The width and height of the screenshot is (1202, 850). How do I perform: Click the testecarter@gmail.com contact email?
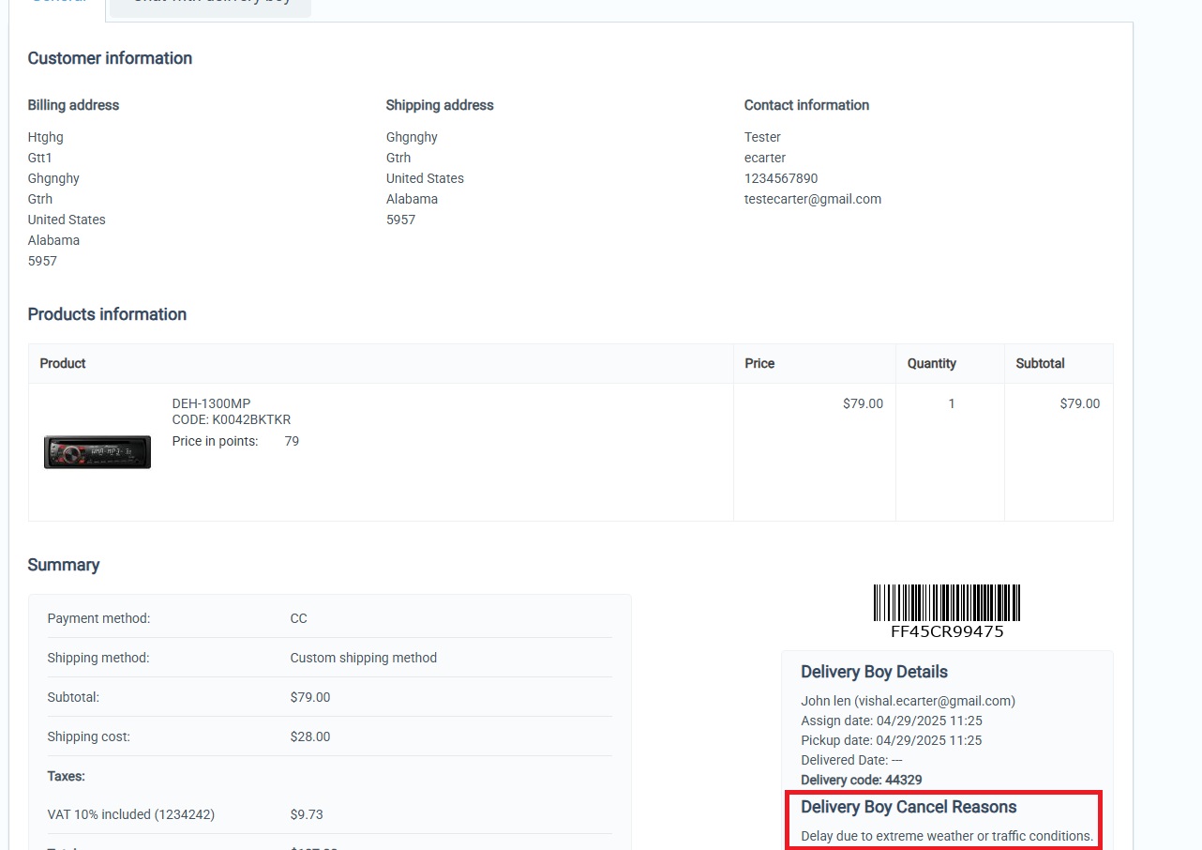[812, 199]
